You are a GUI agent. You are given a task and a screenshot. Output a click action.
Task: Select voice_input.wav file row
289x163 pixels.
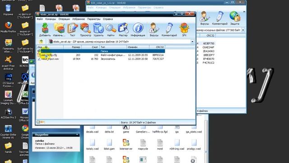[101, 59]
